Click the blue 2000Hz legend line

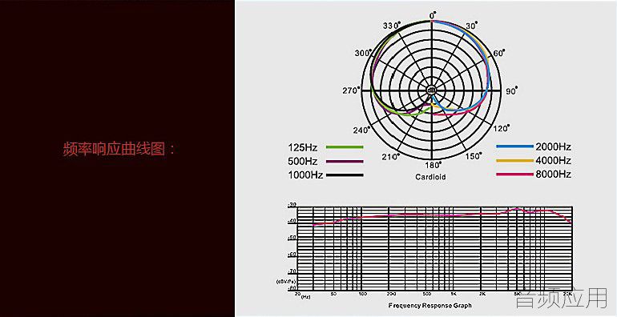[x=514, y=146]
